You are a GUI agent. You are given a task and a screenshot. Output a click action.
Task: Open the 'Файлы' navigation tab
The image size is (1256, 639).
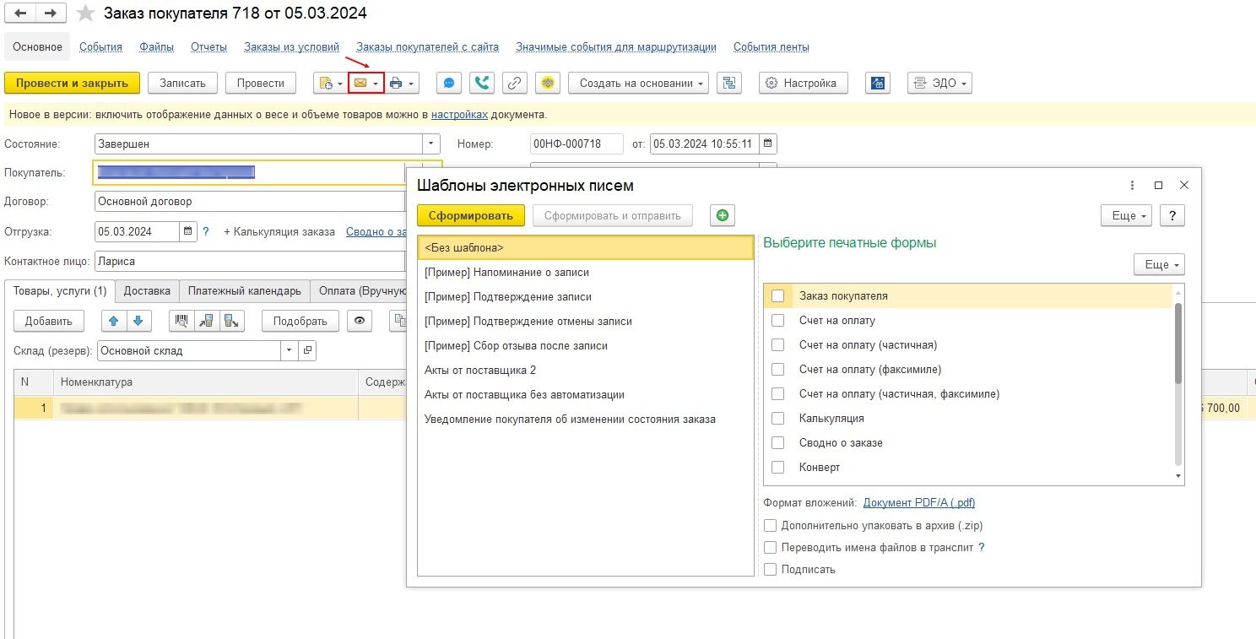156,47
